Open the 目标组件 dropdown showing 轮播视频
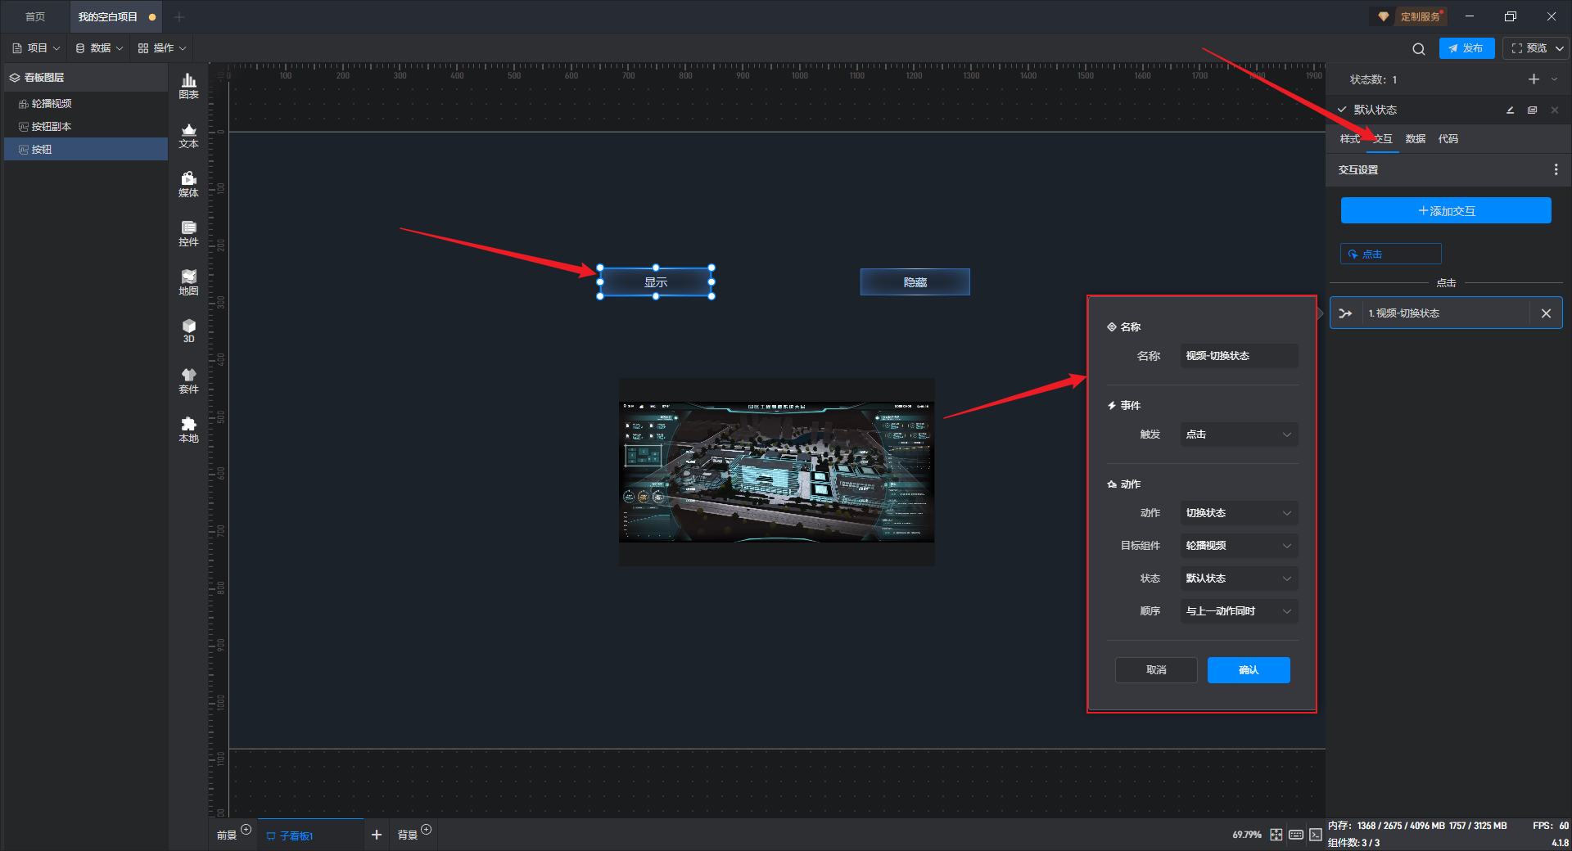The width and height of the screenshot is (1572, 851). click(1239, 546)
